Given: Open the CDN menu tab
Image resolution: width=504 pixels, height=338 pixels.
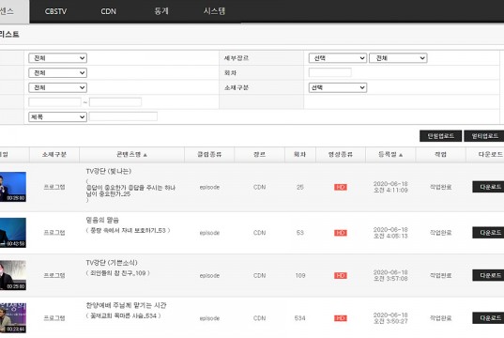Looking at the screenshot, I should coord(108,11).
